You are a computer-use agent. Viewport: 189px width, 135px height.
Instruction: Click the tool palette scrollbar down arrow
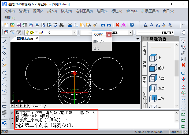[x=176, y=106]
